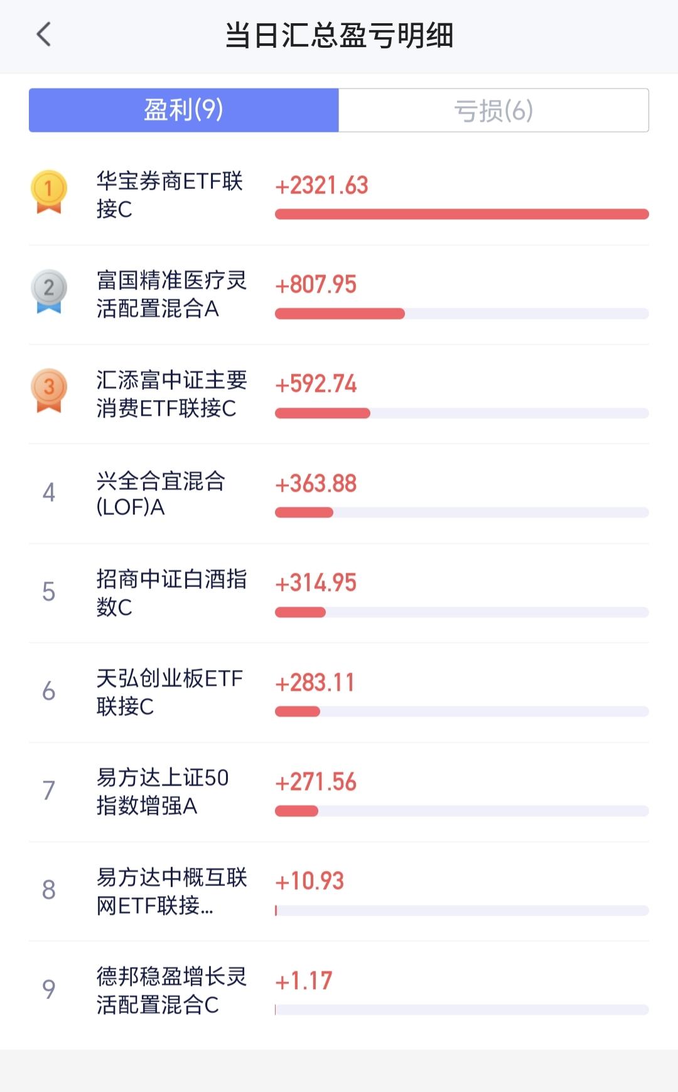Switch to the 盈利(9) tab
The height and width of the screenshot is (1092, 678).
pyautogui.click(x=184, y=110)
